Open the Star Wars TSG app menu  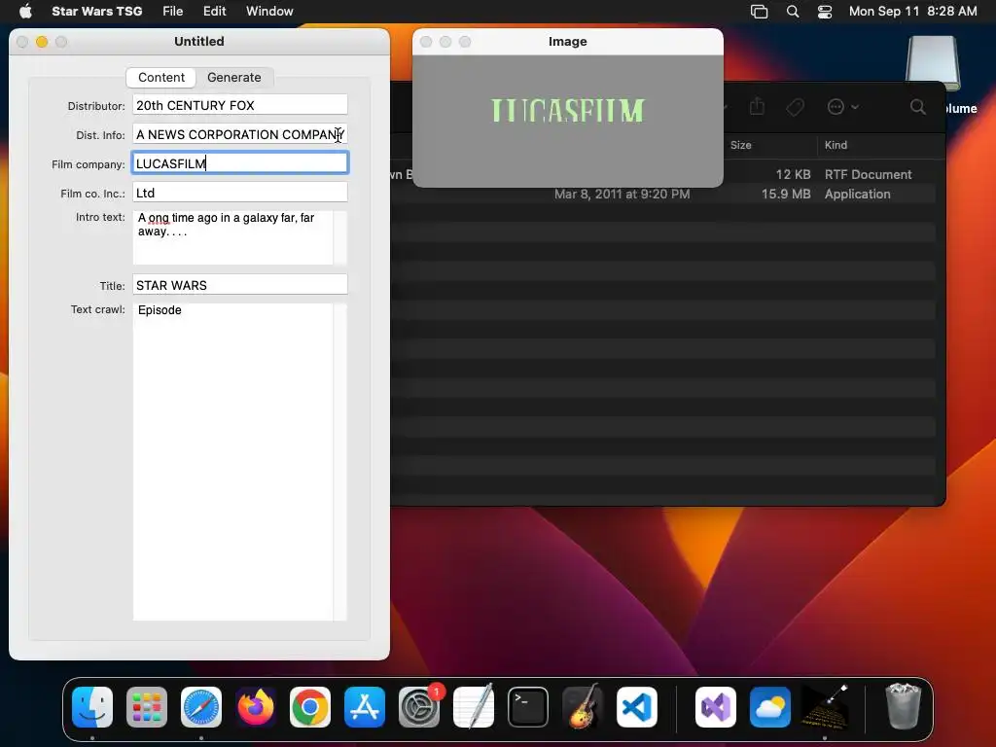pyautogui.click(x=96, y=11)
